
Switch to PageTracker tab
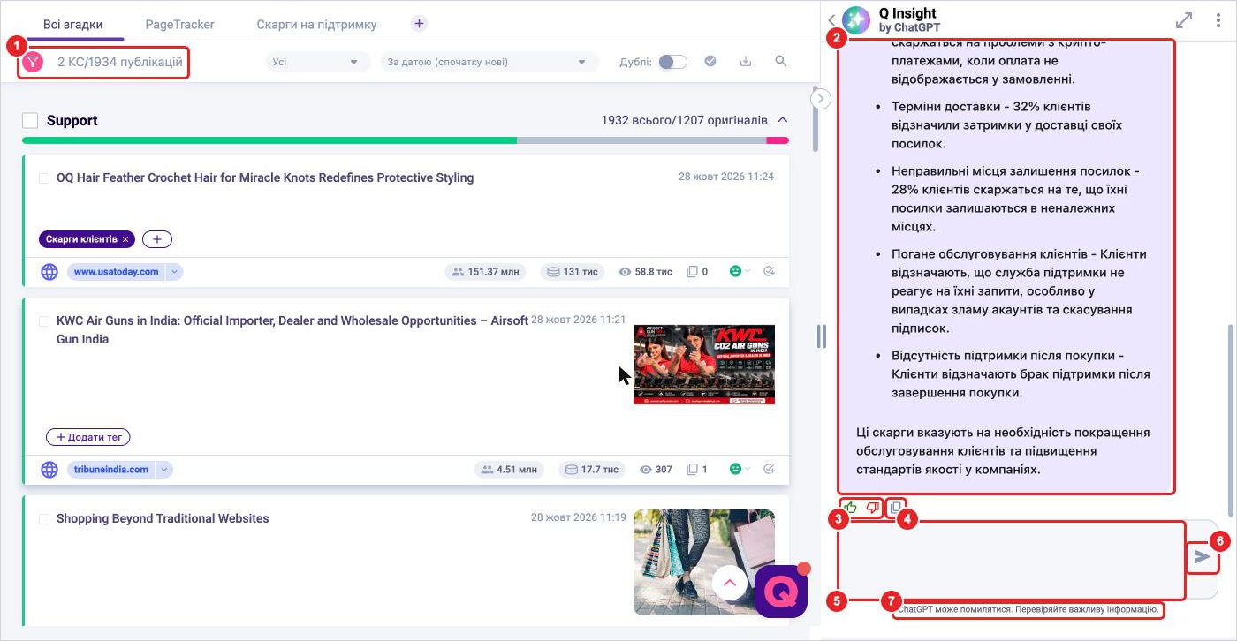coord(180,25)
